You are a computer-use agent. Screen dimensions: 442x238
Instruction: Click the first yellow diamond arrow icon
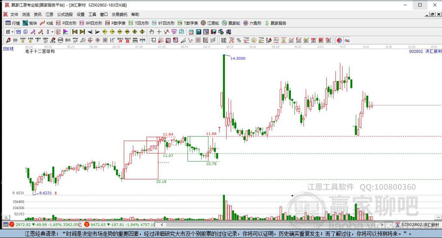click(x=105, y=32)
